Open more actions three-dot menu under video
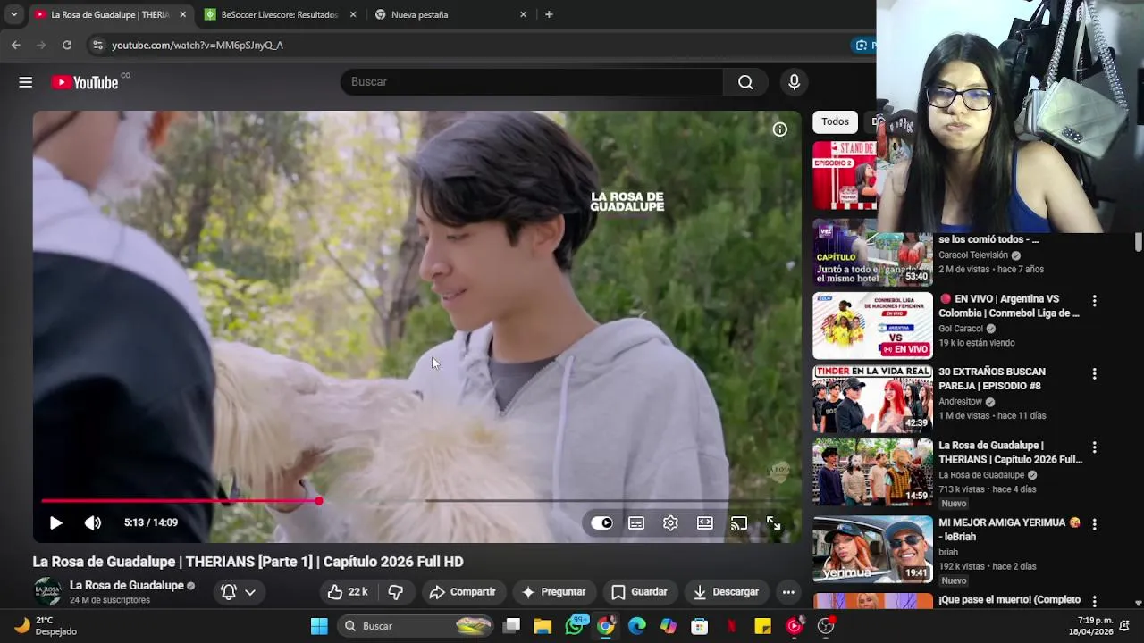The image size is (1144, 643). click(x=788, y=592)
